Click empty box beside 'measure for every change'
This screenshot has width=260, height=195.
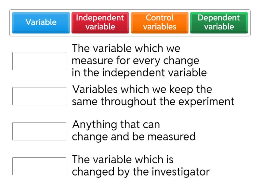tap(39, 61)
